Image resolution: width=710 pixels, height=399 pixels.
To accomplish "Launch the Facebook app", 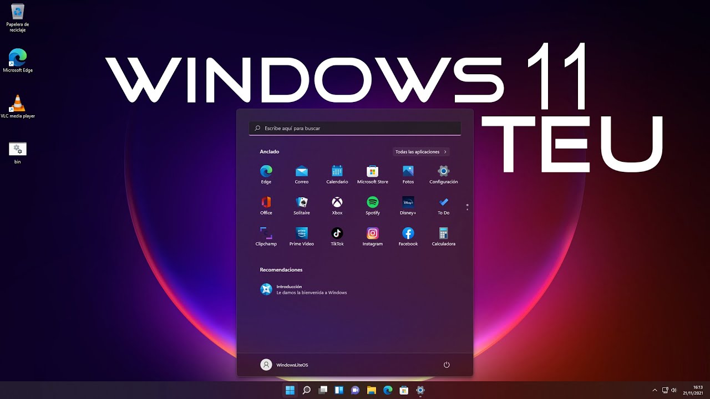I will coord(408,236).
